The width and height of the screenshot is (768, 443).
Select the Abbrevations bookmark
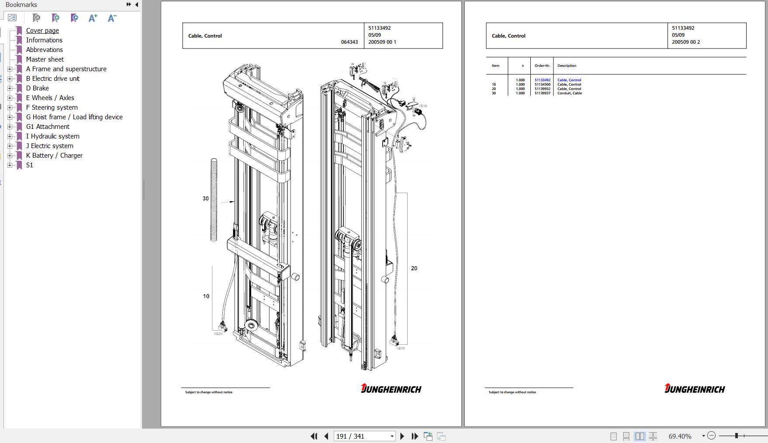pos(44,50)
